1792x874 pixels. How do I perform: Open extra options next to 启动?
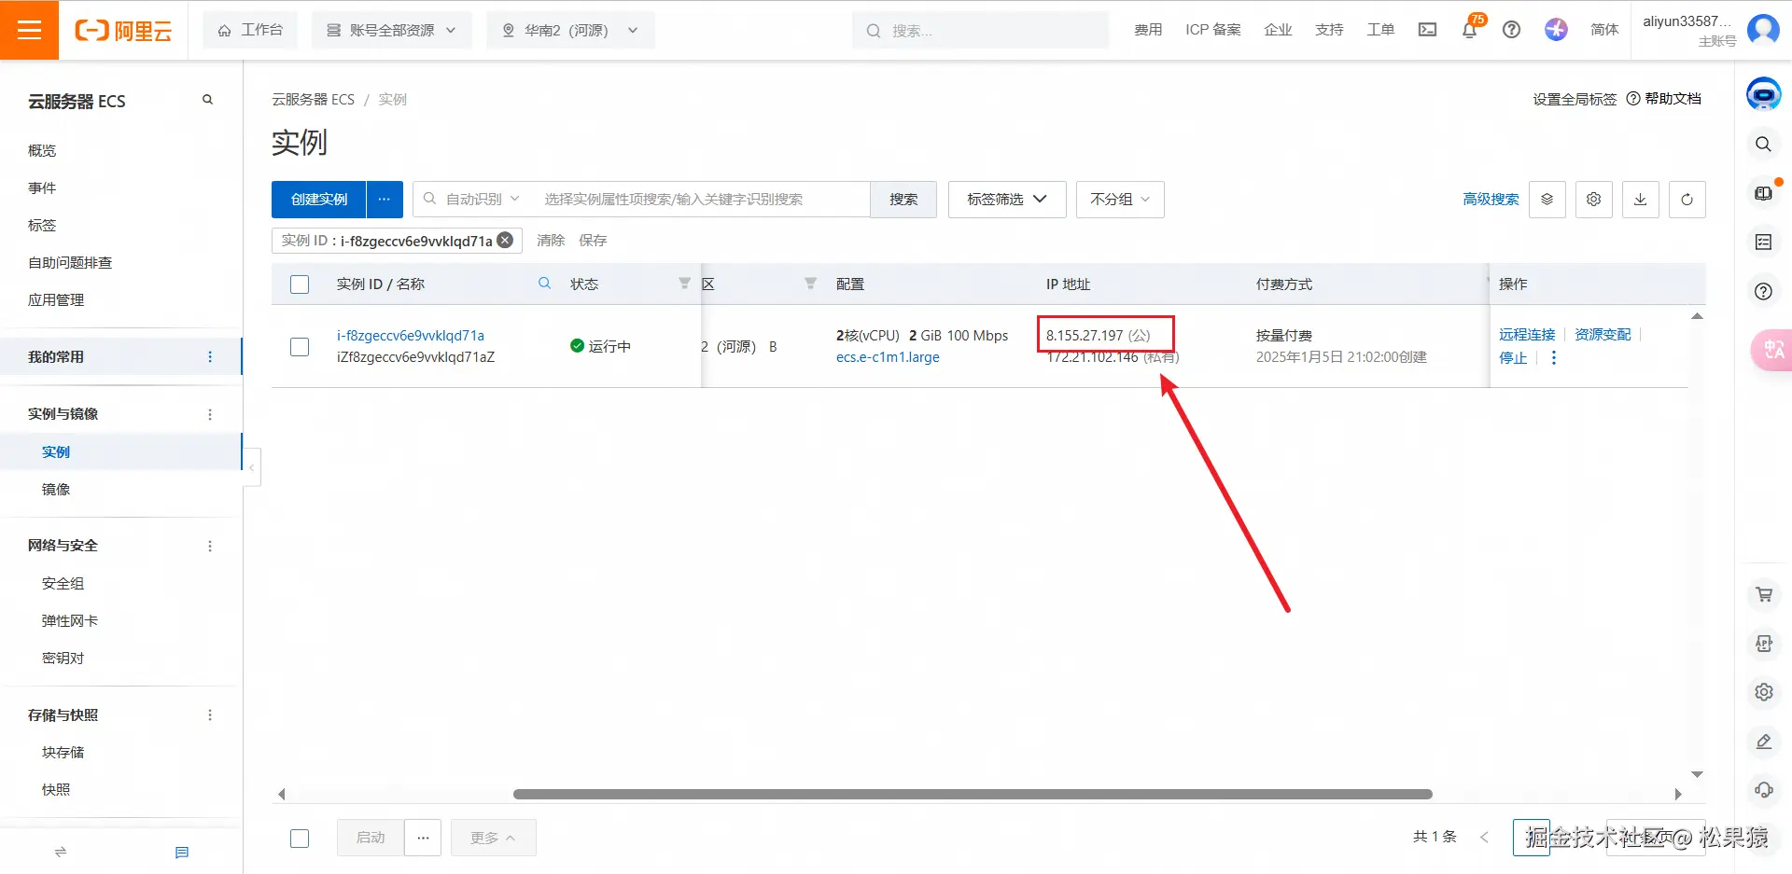(423, 839)
